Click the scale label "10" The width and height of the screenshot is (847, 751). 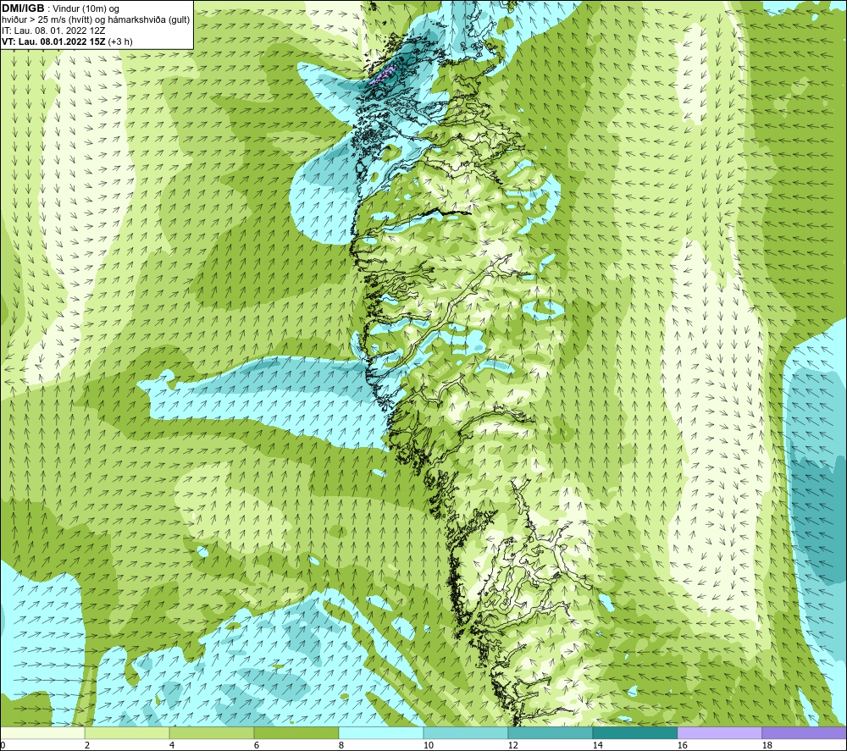[x=429, y=746]
